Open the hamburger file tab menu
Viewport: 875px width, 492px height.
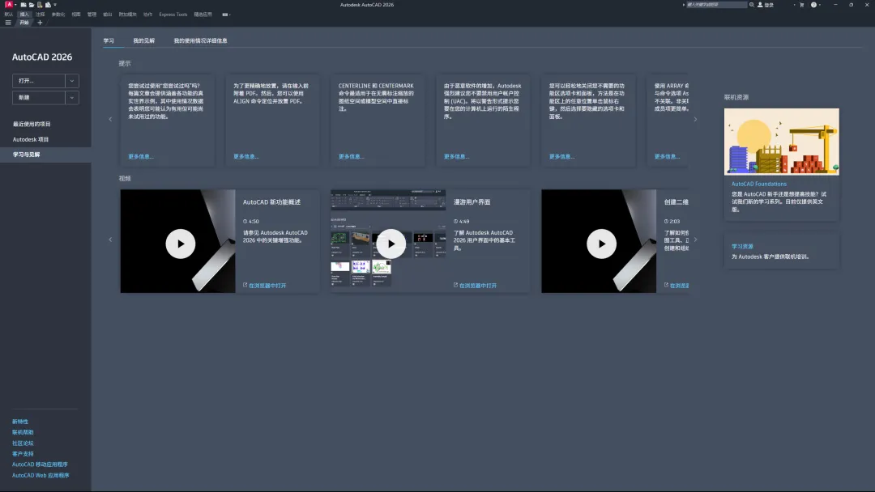point(8,23)
